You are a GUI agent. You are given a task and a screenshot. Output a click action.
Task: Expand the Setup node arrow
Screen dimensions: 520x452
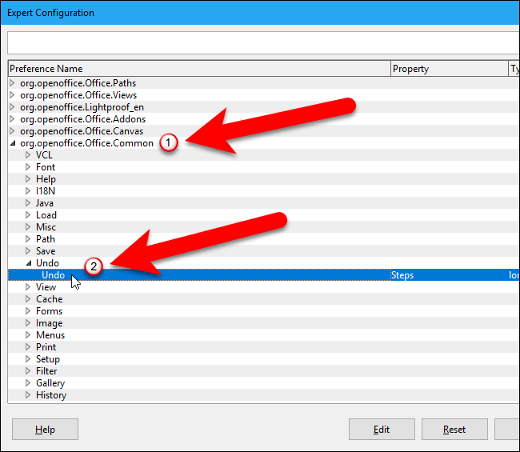click(28, 359)
